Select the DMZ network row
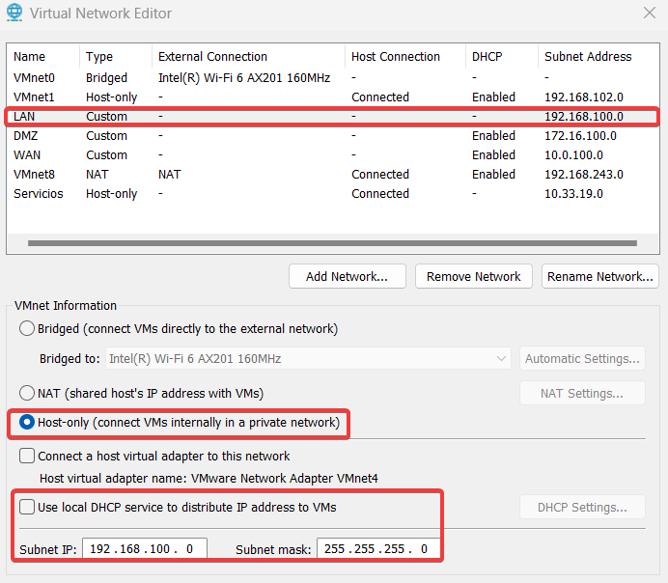Screen dimensions: 668x583 pyautogui.click(x=26, y=136)
